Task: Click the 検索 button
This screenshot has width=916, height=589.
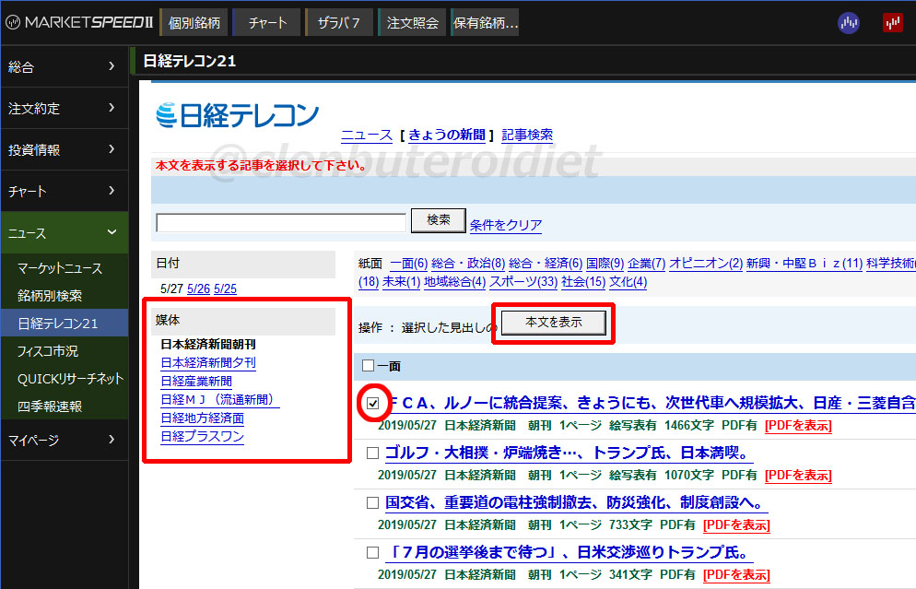Action: [x=438, y=220]
